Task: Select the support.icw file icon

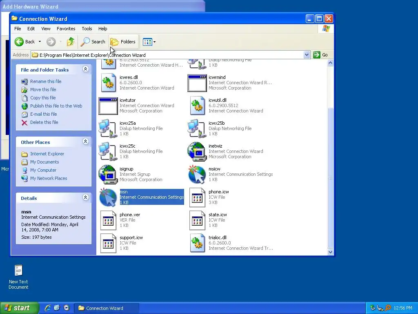Action: [x=108, y=244]
